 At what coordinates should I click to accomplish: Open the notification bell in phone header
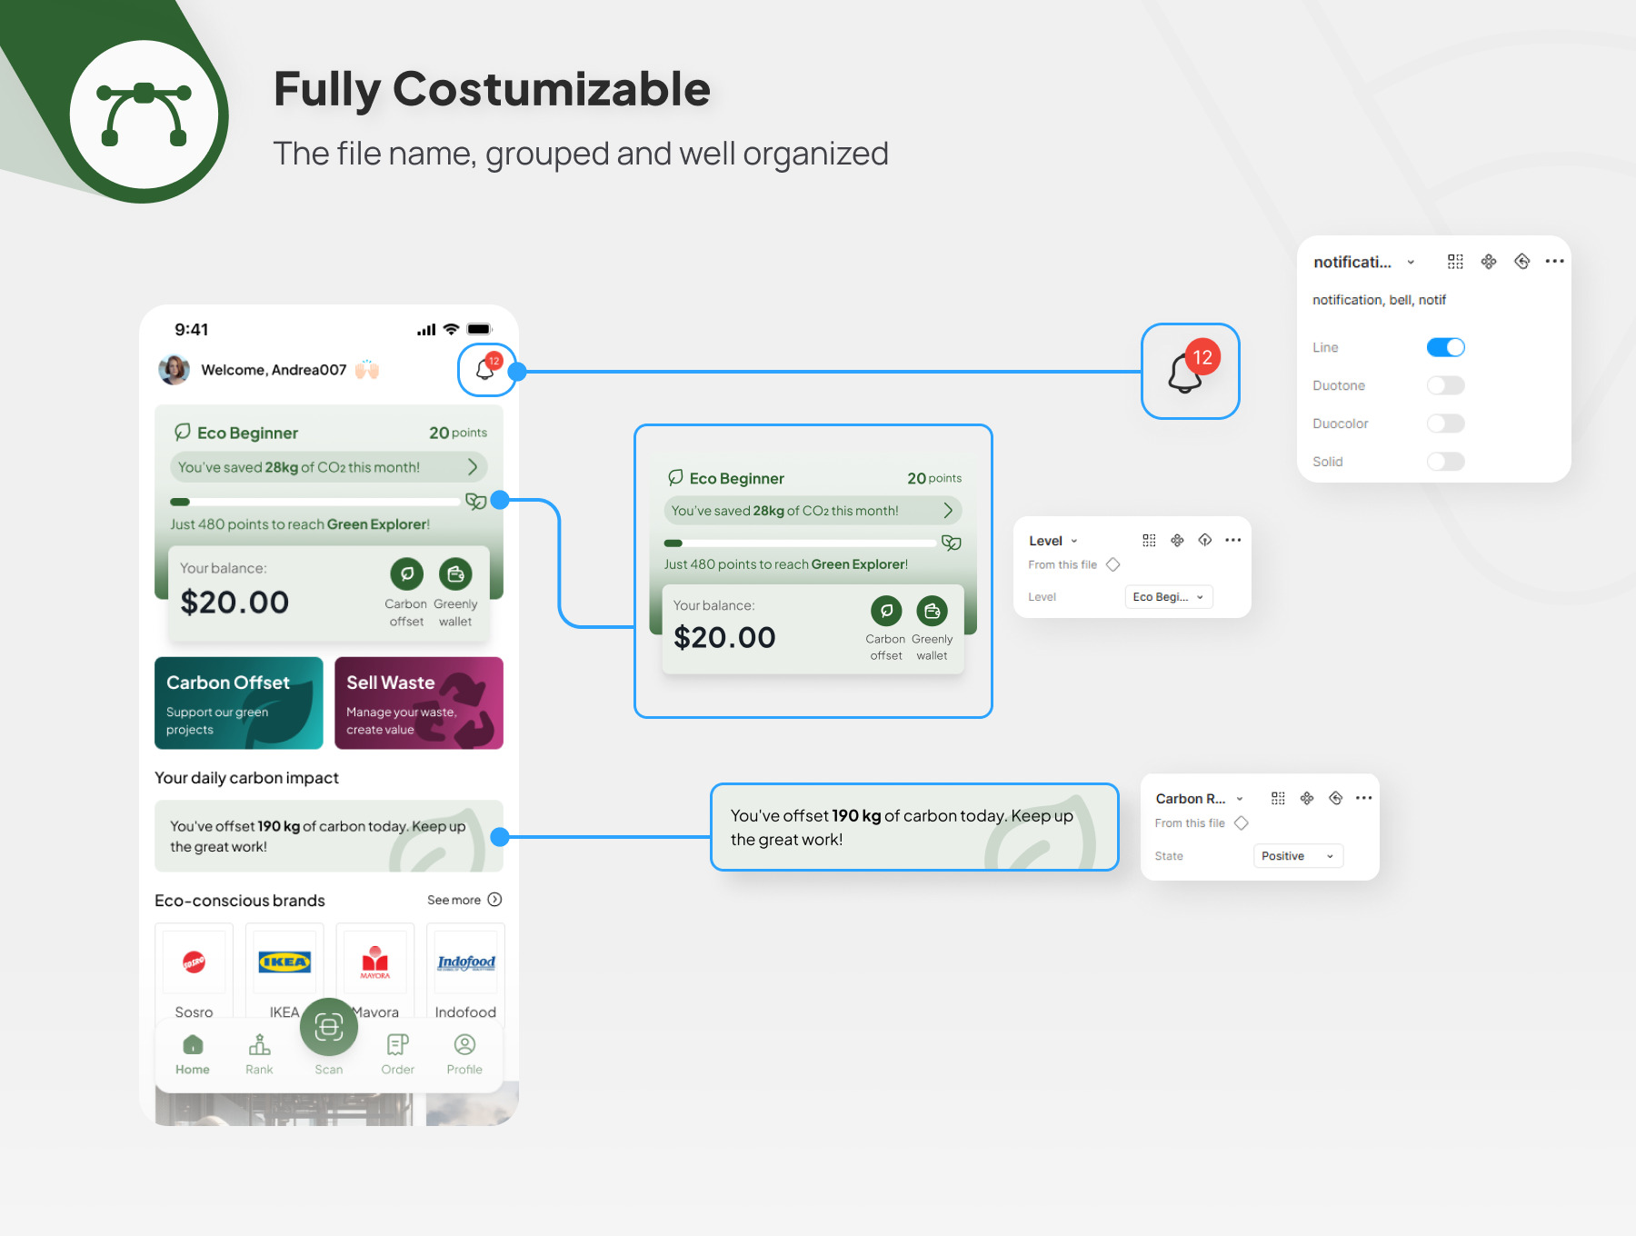click(x=487, y=369)
